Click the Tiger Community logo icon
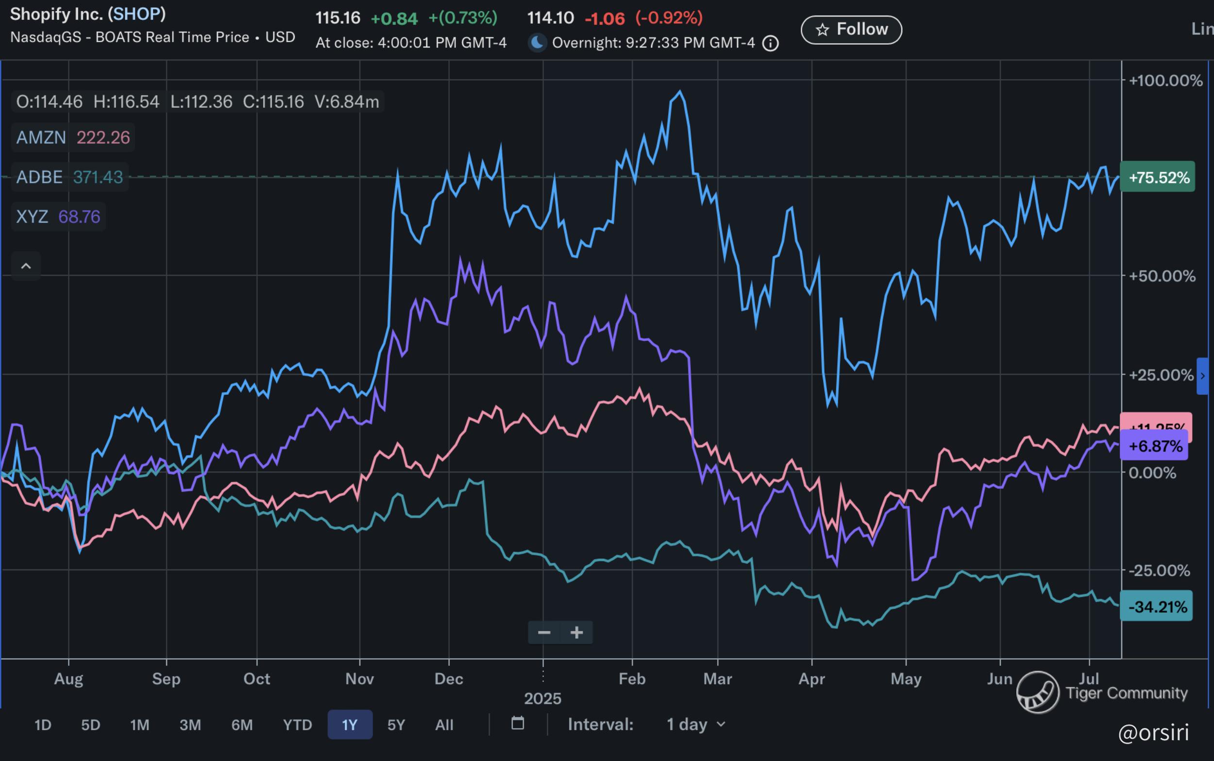The height and width of the screenshot is (761, 1214). (1038, 693)
